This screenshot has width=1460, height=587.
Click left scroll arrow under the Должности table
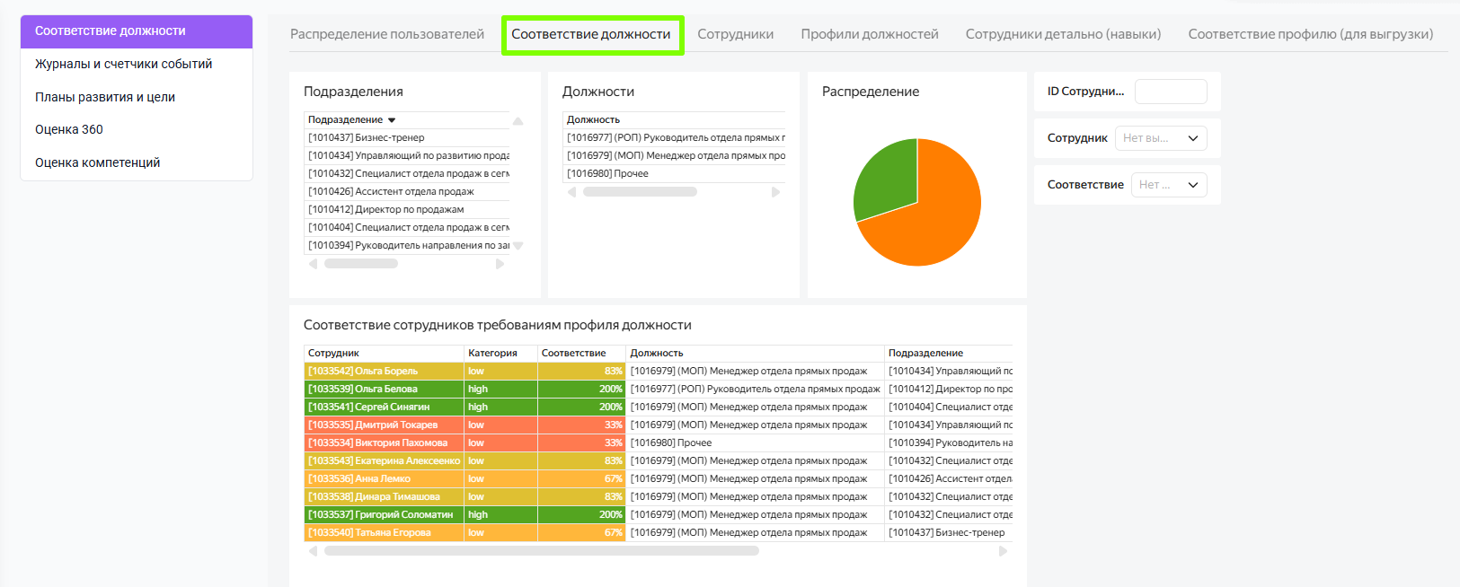(x=572, y=192)
